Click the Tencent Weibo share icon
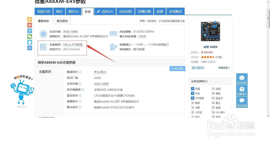This screenshot has width=270, height=143. click(30, 31)
